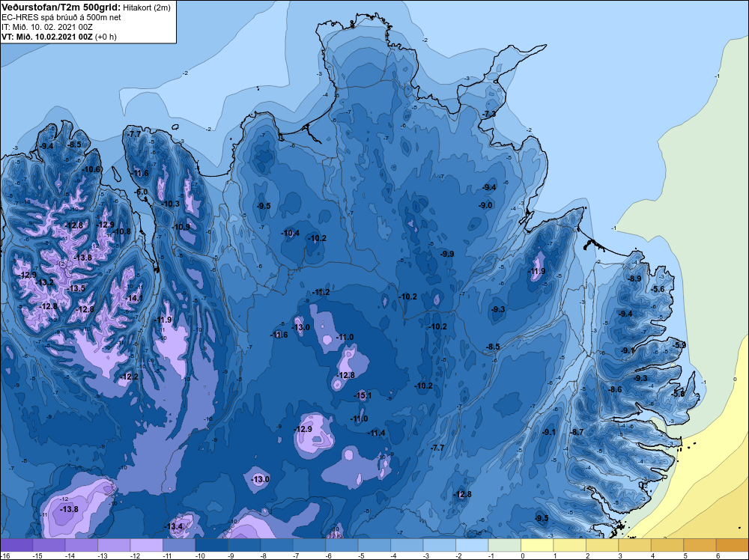Viewport: 749px width, 560px height.
Task: Select the -7.3 temperature value
Action: tap(489, 114)
